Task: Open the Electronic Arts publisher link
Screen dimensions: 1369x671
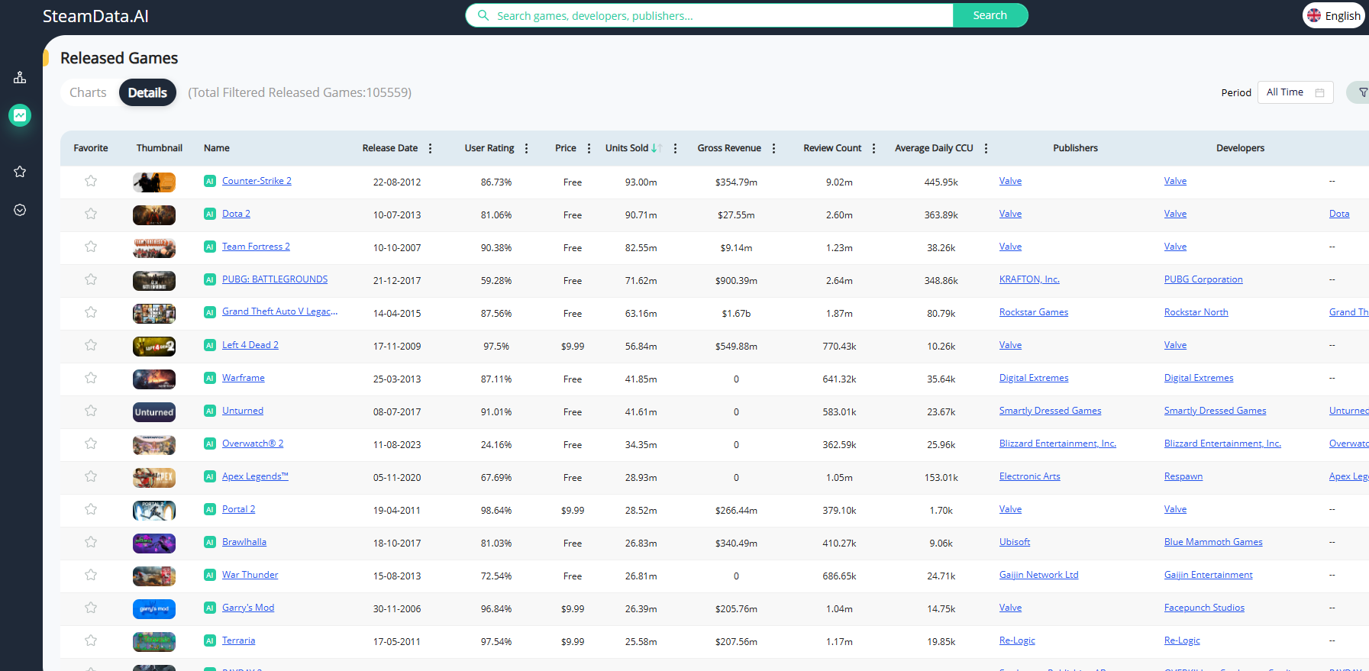Action: pyautogui.click(x=1029, y=476)
